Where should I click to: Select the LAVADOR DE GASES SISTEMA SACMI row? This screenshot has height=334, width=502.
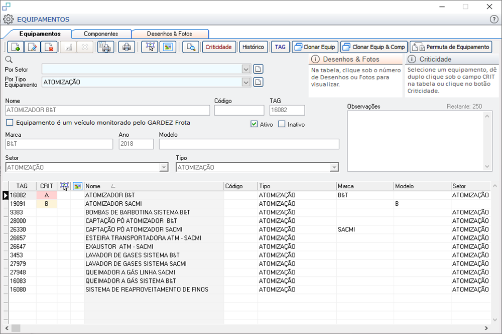[249, 264]
